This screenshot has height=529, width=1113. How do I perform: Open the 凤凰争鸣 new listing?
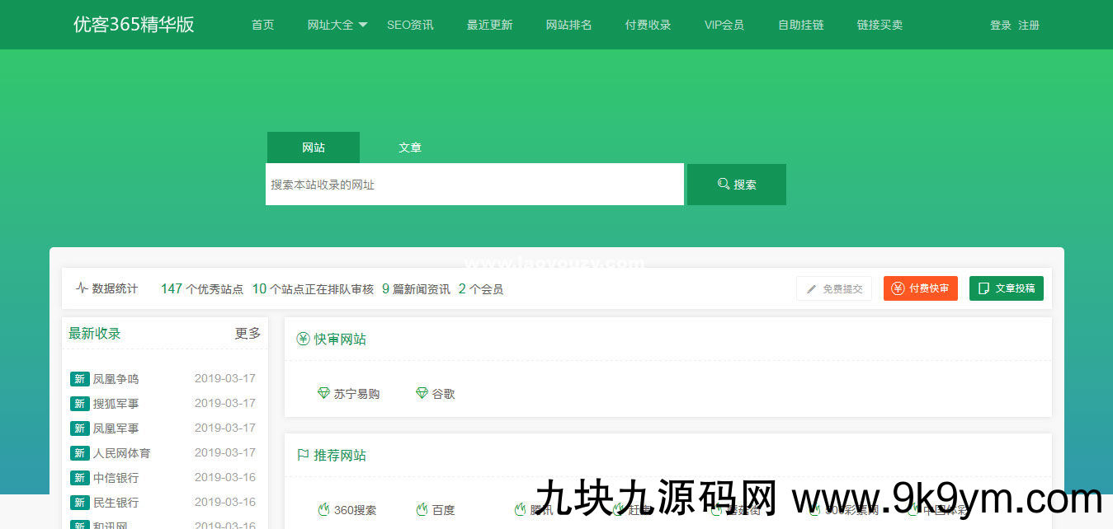pyautogui.click(x=116, y=379)
